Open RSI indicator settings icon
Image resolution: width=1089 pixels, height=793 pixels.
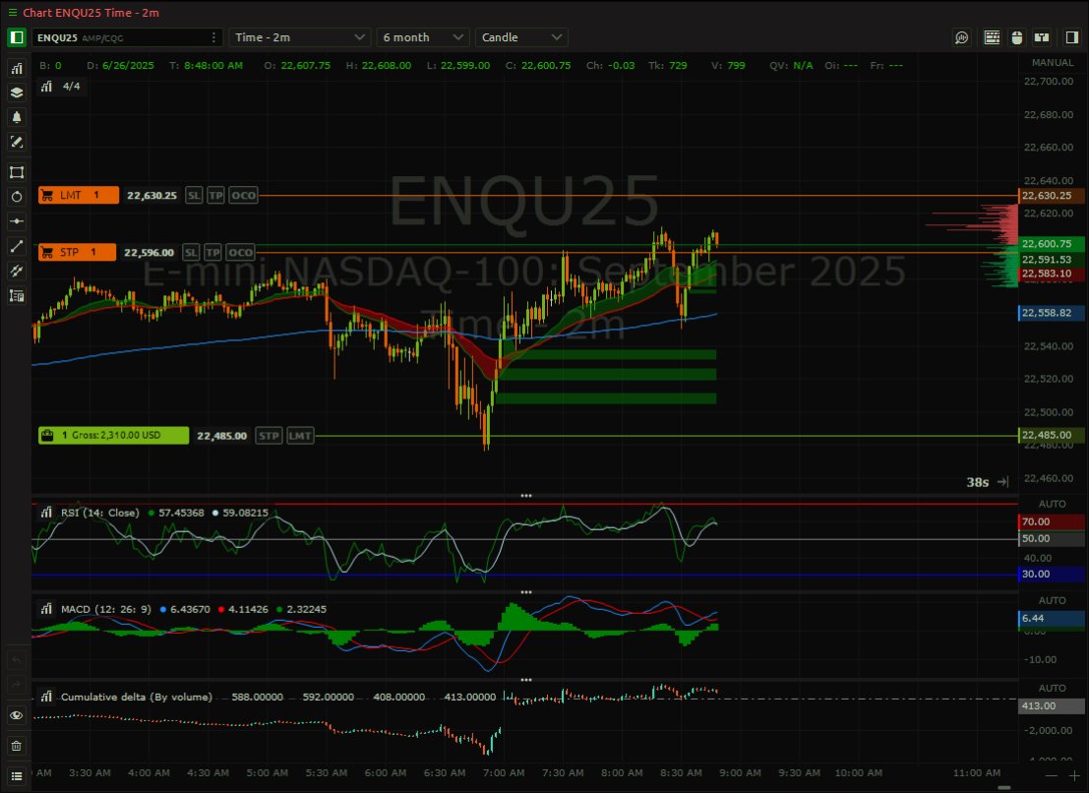[x=46, y=513]
